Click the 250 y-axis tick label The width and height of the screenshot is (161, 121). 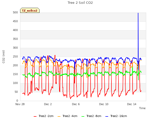pyautogui.click(x=15, y=57)
